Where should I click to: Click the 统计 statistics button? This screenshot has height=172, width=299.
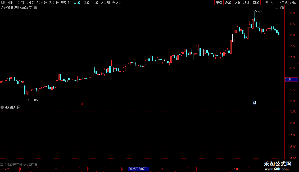(246, 2)
